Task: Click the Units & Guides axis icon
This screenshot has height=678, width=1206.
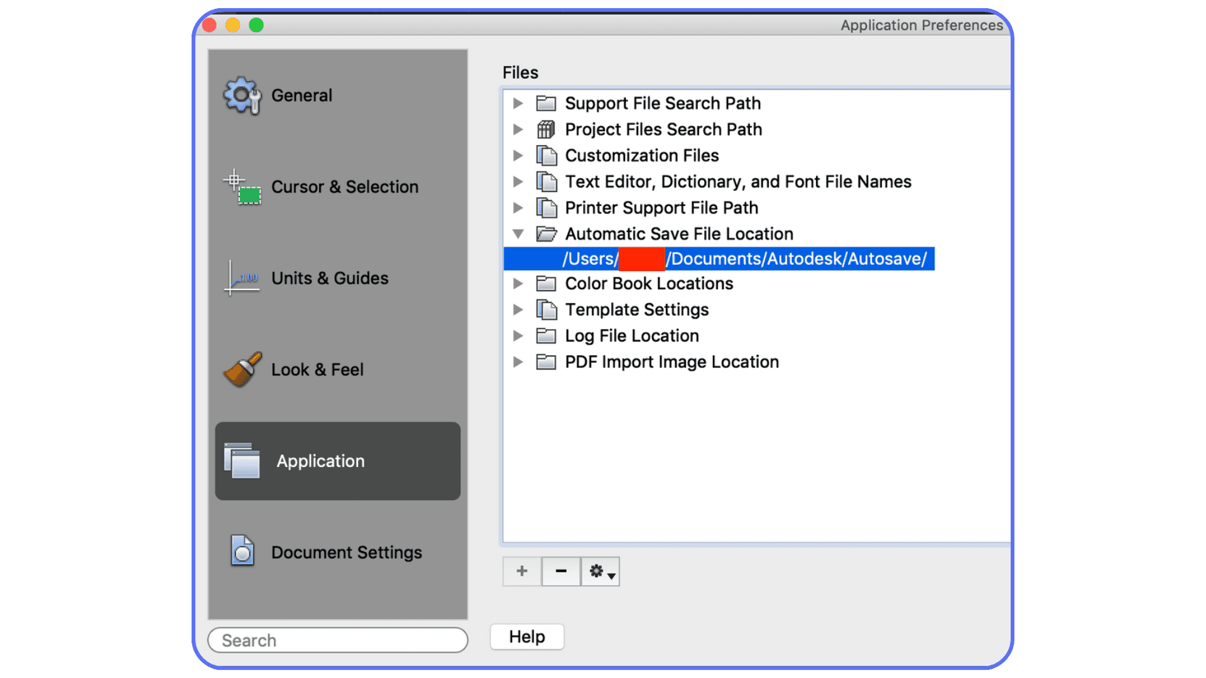Action: (x=242, y=278)
